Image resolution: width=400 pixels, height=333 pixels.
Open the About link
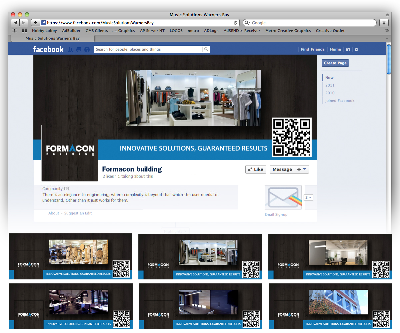(54, 213)
